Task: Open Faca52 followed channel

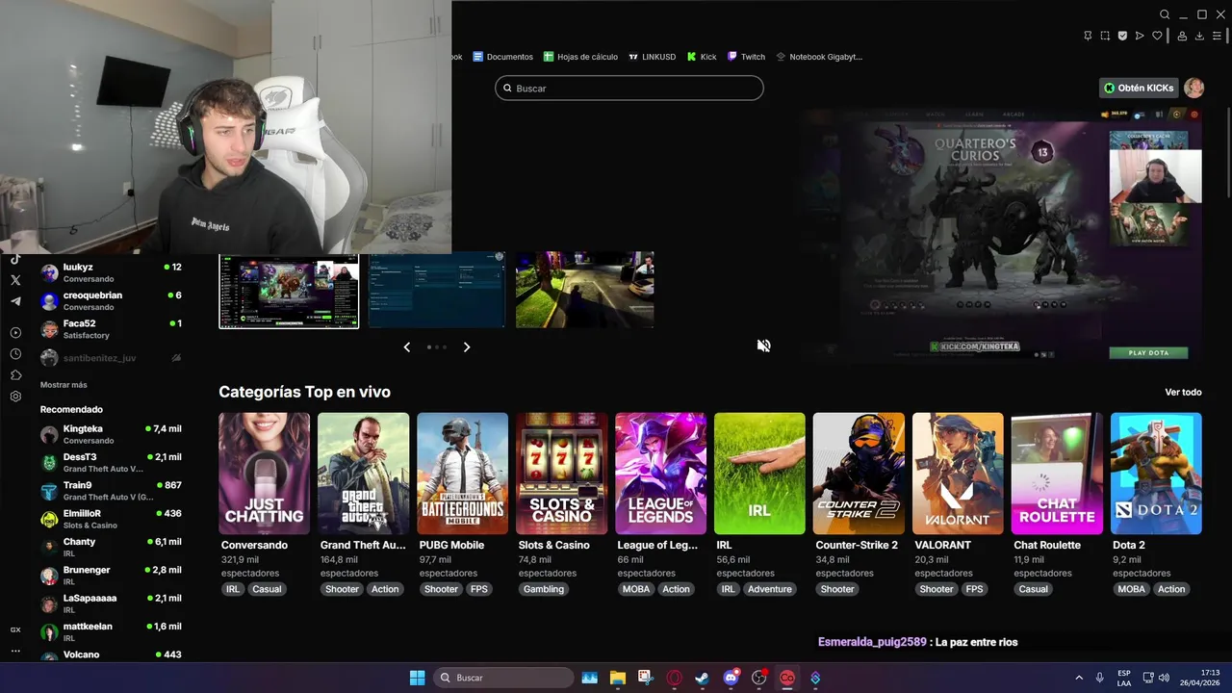Action: click(111, 329)
